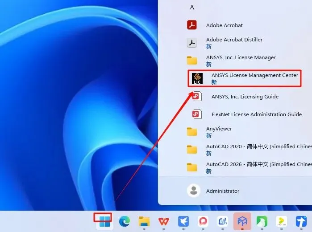Launch WPS Office from the taskbar

[x=163, y=221]
